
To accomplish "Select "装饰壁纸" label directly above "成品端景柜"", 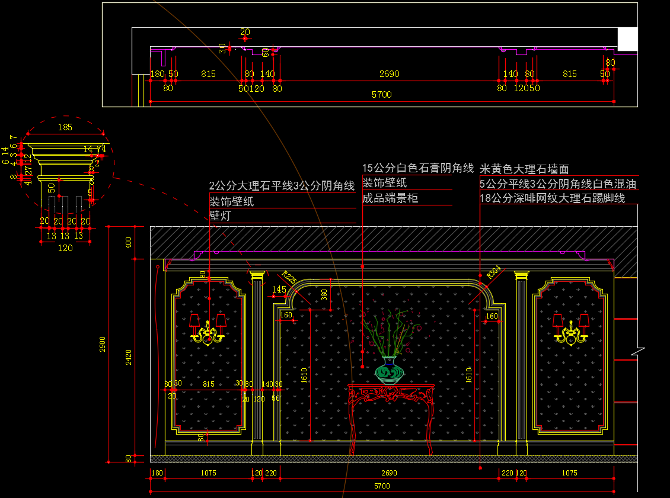I will tap(385, 182).
